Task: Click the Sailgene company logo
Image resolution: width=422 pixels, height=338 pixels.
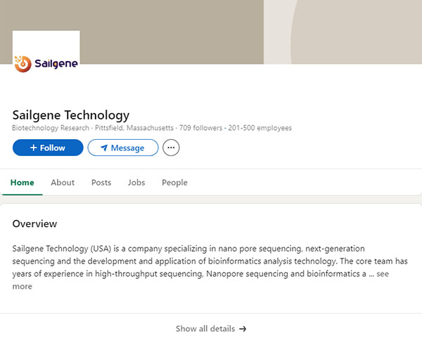Action: (x=46, y=64)
